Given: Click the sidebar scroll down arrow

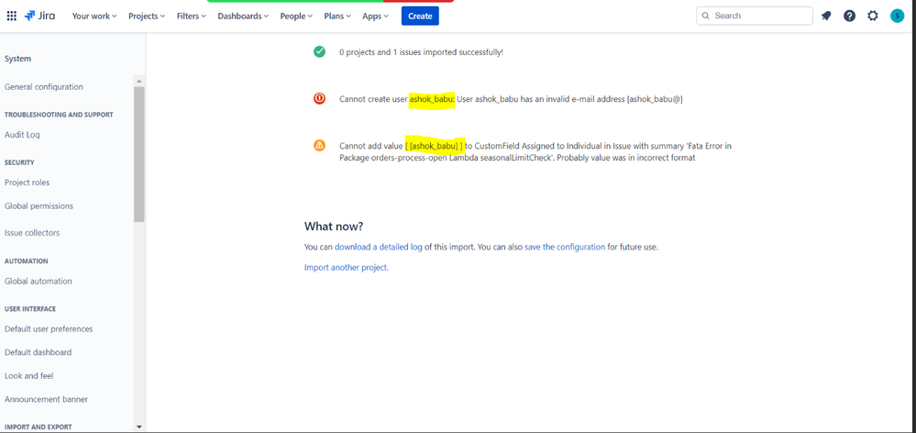Looking at the screenshot, I should pyautogui.click(x=139, y=427).
